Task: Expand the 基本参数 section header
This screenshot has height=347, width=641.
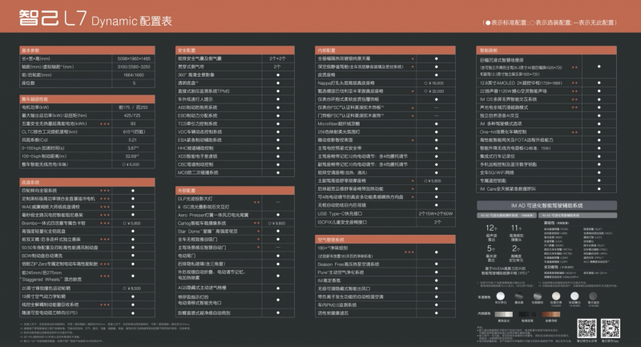Action: tap(31, 49)
